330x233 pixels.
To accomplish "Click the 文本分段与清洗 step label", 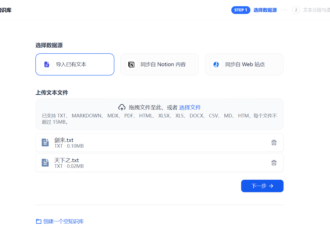I will tap(317, 10).
